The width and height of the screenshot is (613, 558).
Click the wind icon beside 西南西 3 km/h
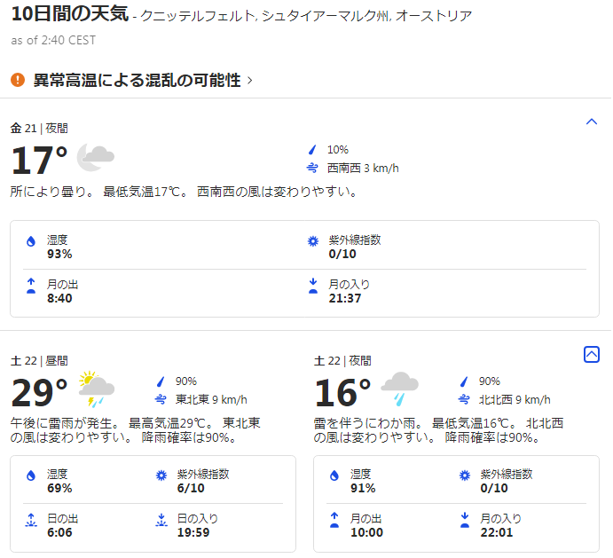(x=312, y=168)
